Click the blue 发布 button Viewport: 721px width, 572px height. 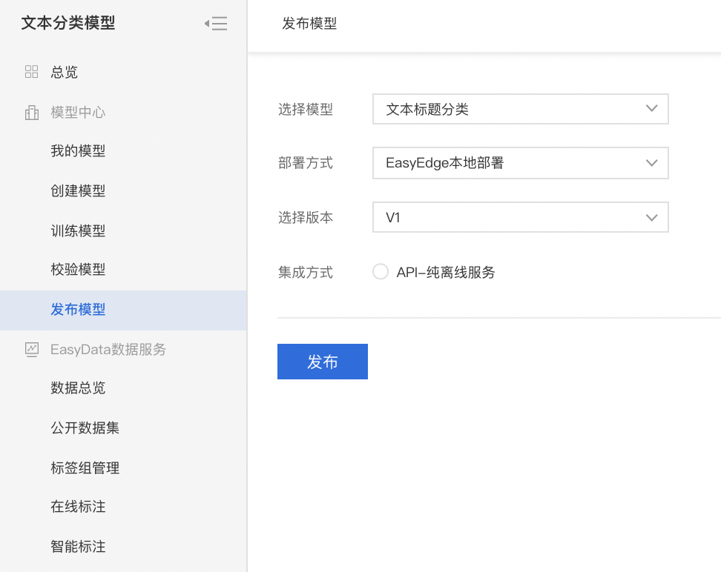323,362
